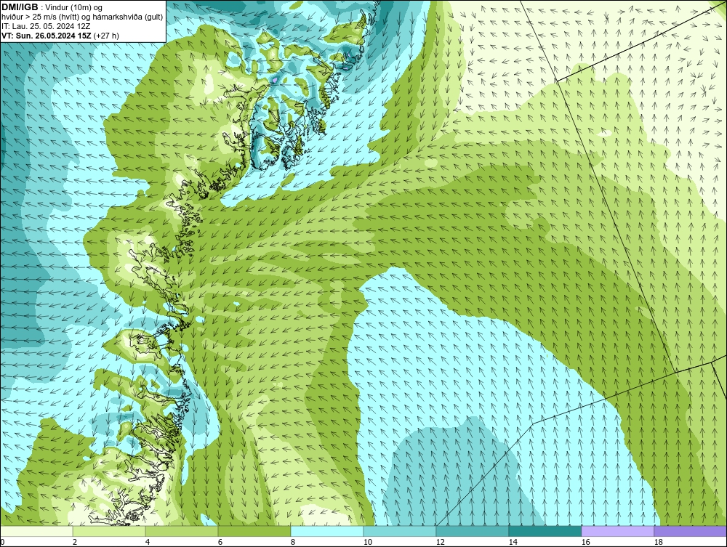Click the 10–12 m/s teal swatch

[400, 531]
